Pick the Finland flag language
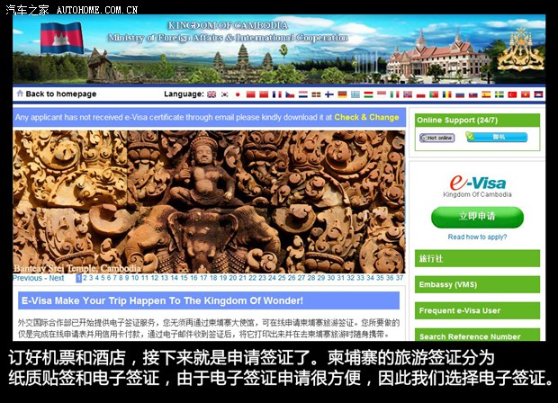The width and height of the screenshot is (558, 403). 328,94
